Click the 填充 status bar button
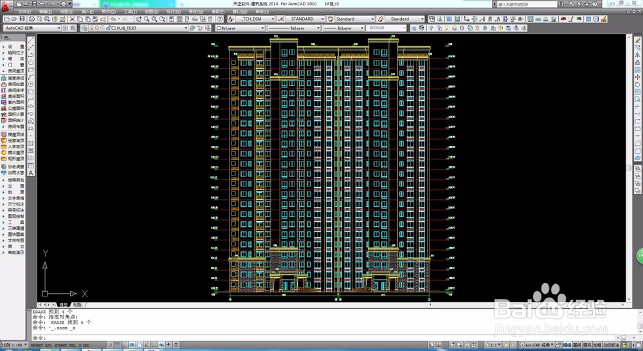This screenshot has width=643, height=351. [x=587, y=345]
